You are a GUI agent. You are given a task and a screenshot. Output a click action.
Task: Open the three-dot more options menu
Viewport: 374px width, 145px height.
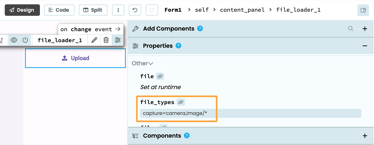118,10
